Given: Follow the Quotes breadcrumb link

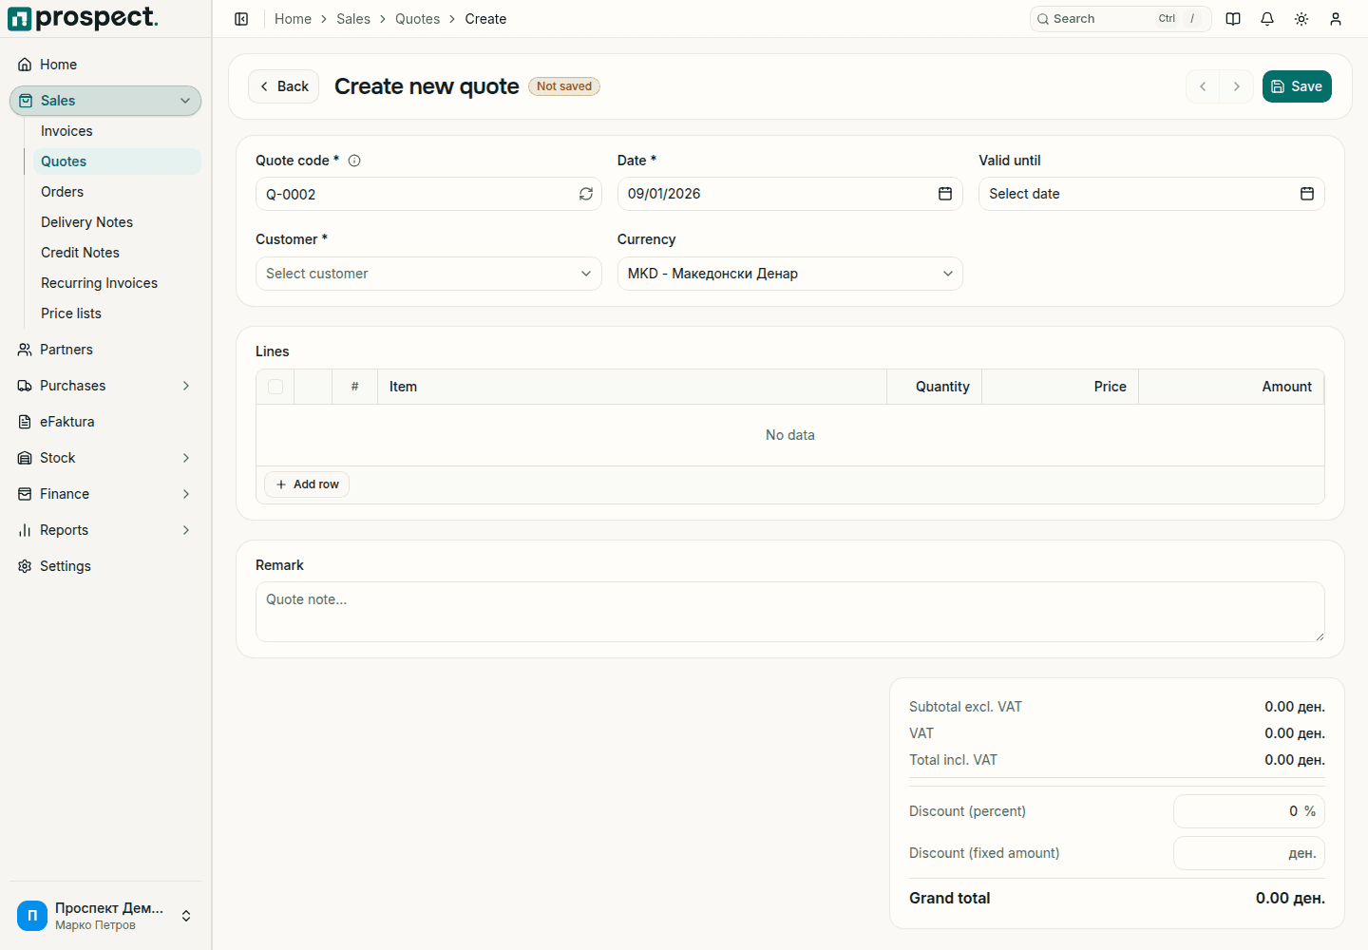Looking at the screenshot, I should pyautogui.click(x=417, y=19).
